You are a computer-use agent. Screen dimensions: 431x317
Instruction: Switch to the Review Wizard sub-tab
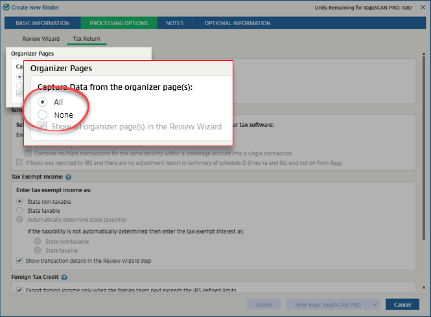[x=41, y=39]
